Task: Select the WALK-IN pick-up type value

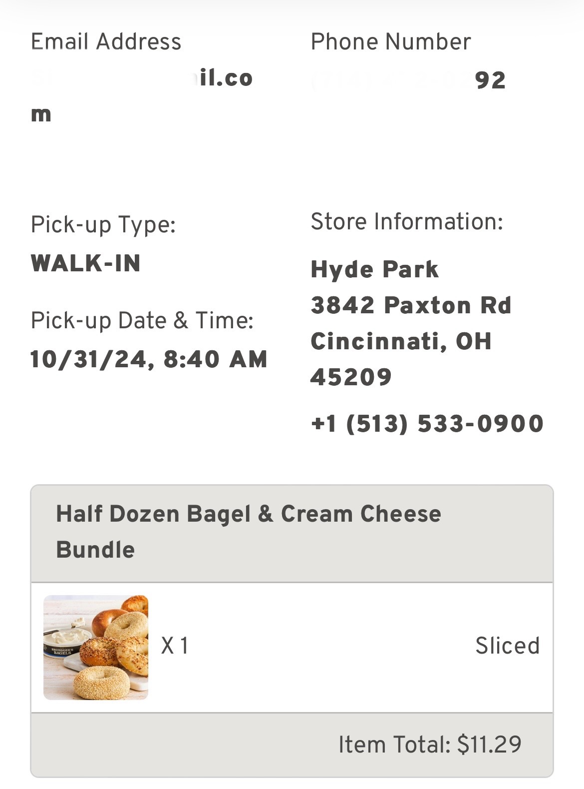Action: click(85, 263)
